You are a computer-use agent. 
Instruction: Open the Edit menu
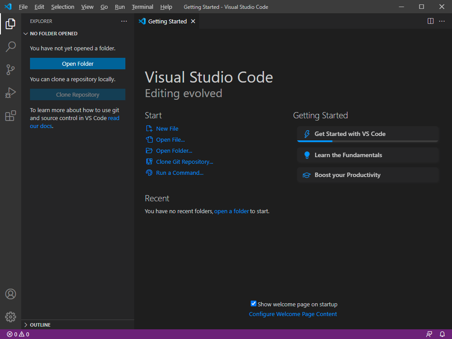[x=39, y=7]
